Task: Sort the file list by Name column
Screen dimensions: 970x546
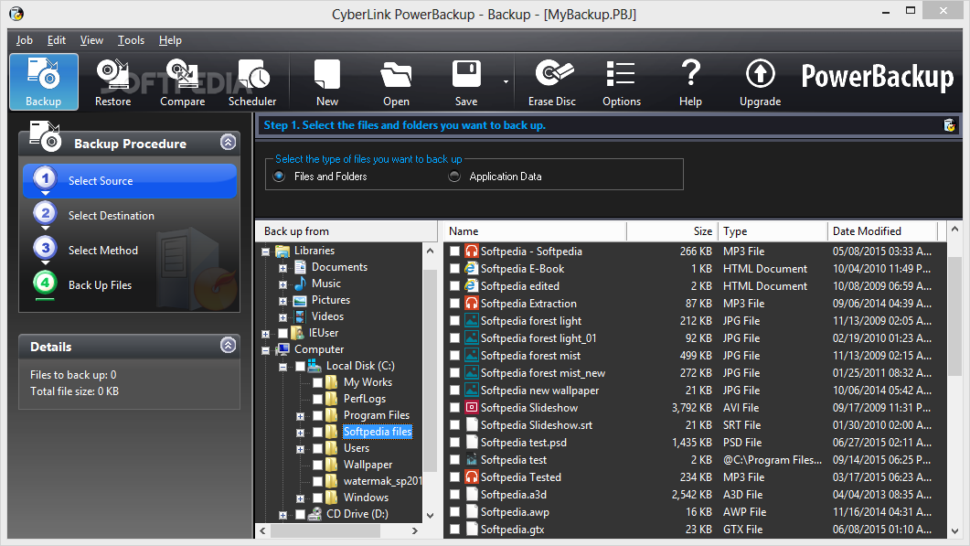Action: [x=535, y=230]
